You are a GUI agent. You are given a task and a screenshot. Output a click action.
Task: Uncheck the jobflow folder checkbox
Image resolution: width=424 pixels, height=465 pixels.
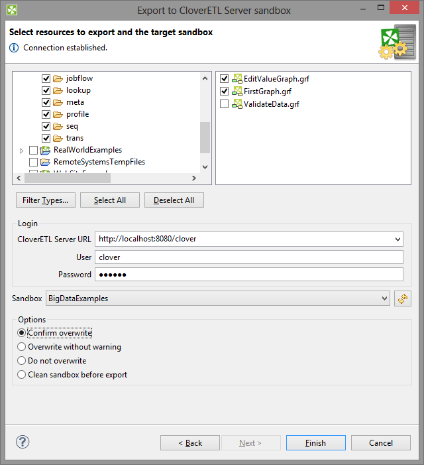[46, 78]
